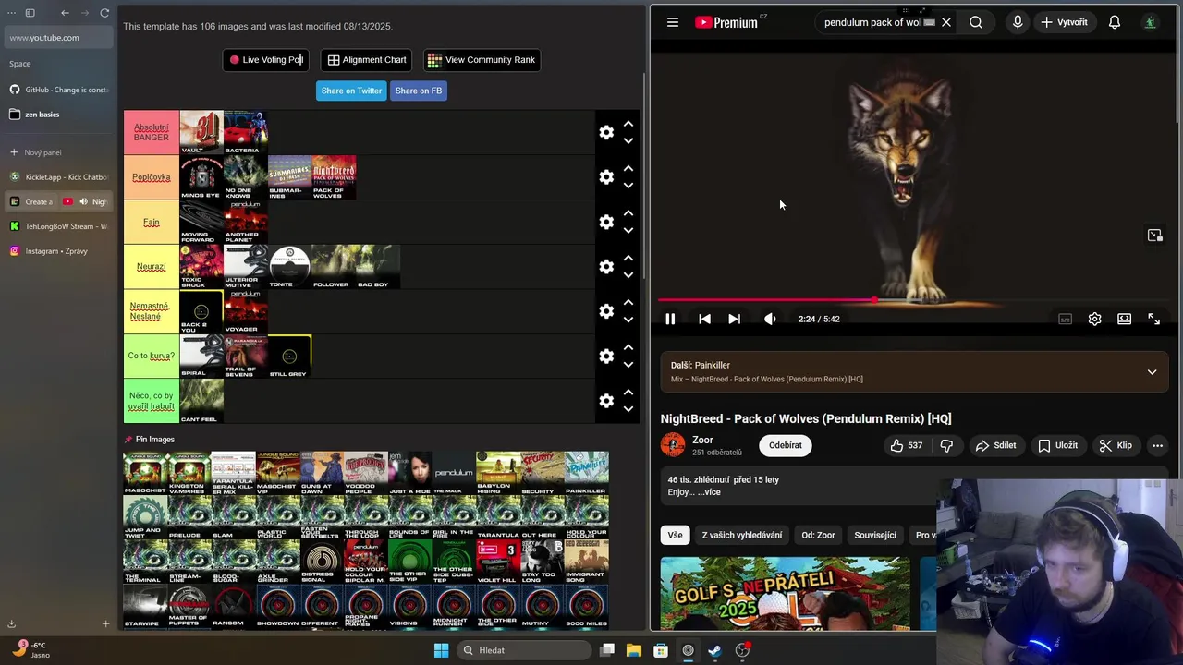Expand the video description with ...více
Viewport: 1183px width, 665px height.
pos(709,492)
